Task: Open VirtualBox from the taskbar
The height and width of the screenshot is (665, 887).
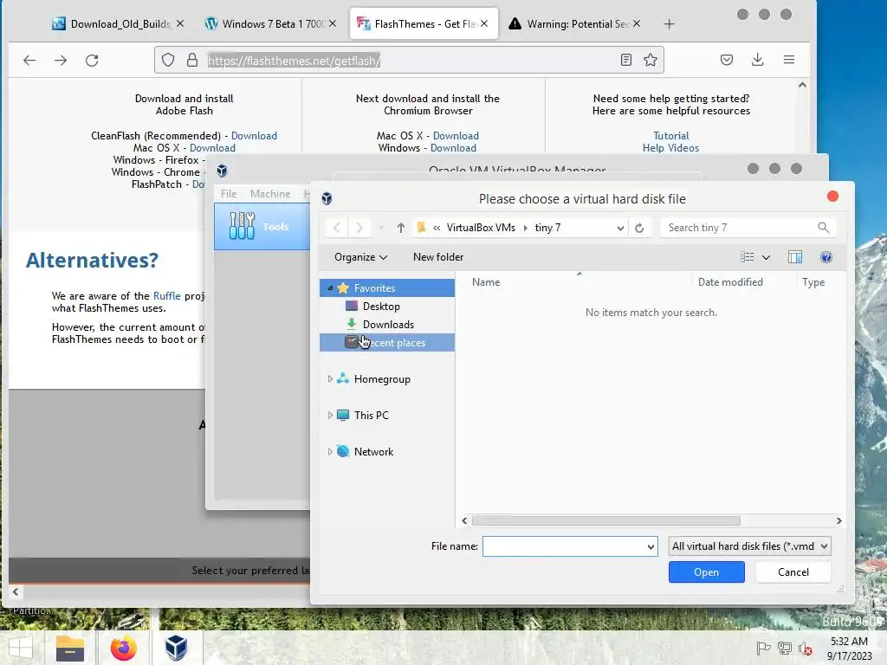Action: [177, 648]
